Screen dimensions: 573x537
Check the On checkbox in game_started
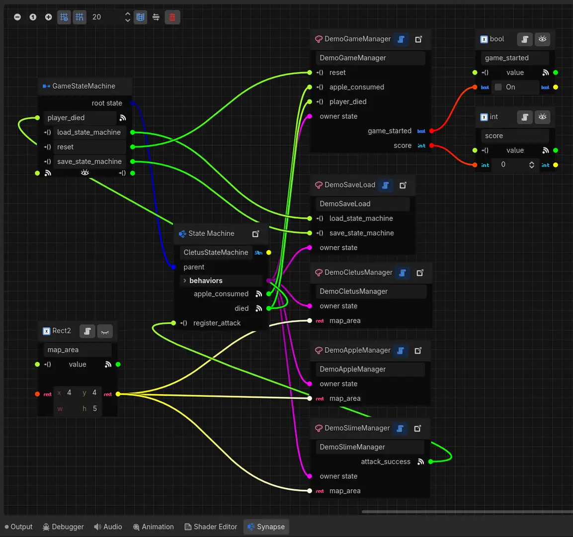pyautogui.click(x=498, y=87)
